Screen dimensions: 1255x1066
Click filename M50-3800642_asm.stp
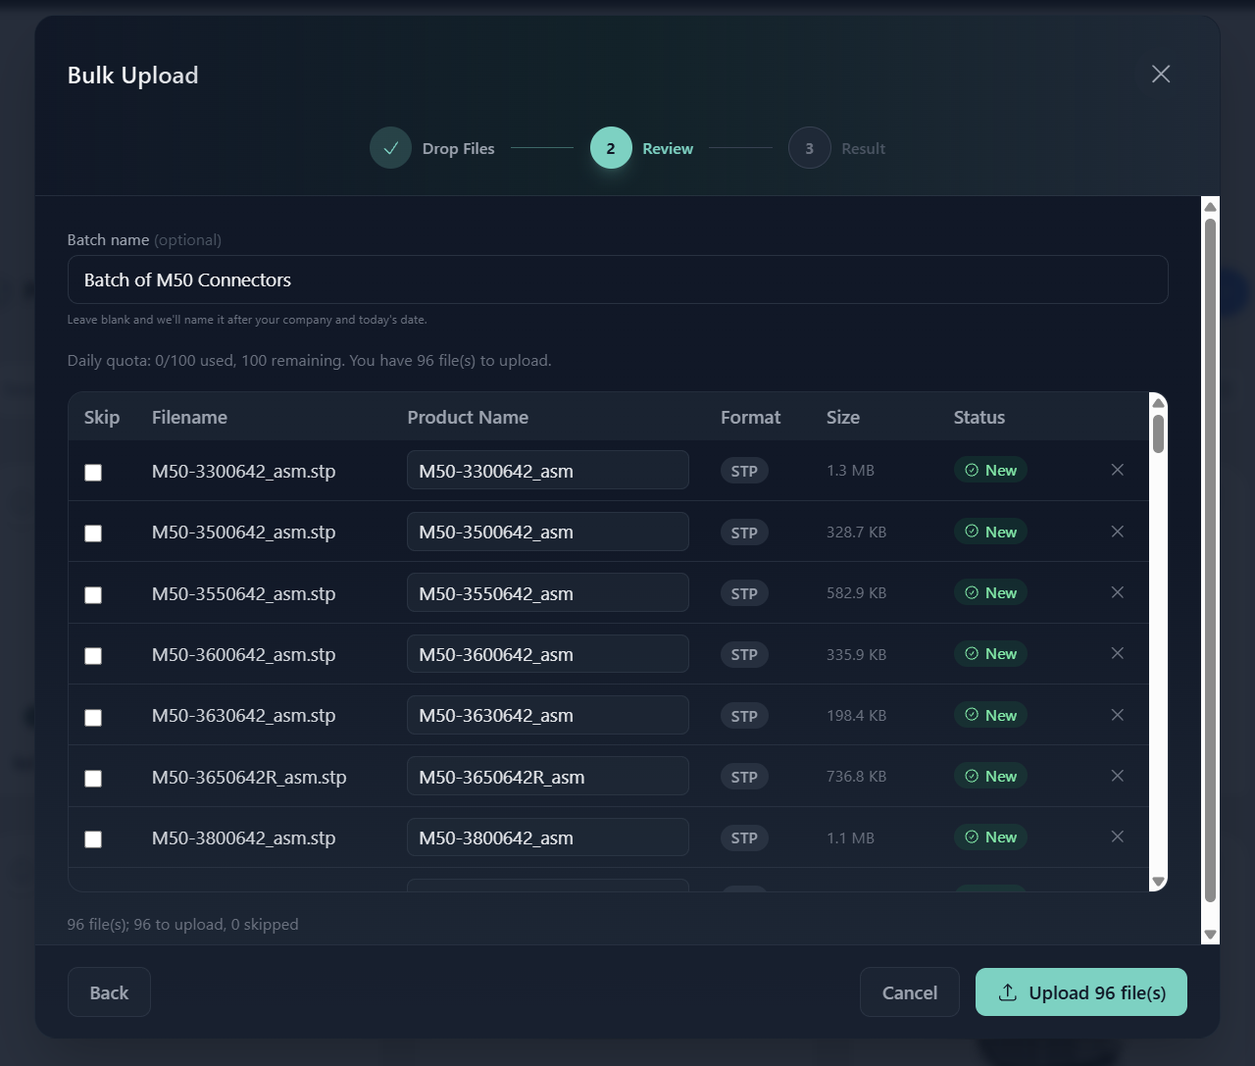click(244, 838)
